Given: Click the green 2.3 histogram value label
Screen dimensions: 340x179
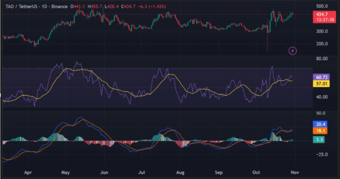Looking at the screenshot, I should click(319, 140).
